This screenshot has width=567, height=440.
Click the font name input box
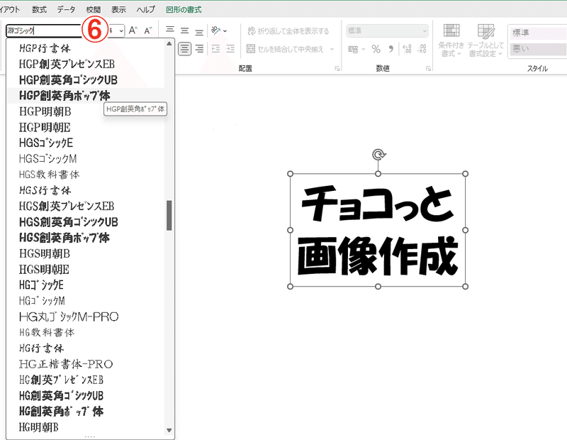(x=43, y=31)
